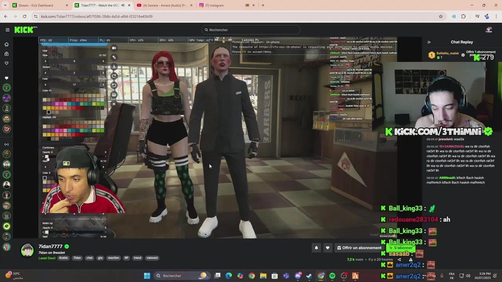Open the Kick hamburger menu

(x=7, y=30)
